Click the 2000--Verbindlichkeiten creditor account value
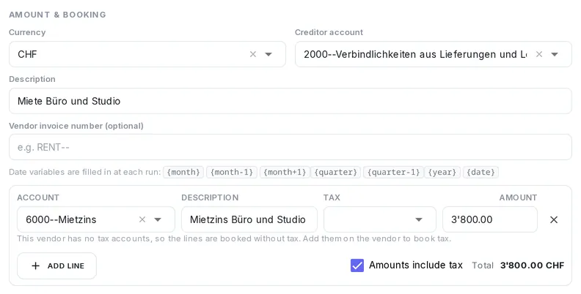 pos(415,54)
